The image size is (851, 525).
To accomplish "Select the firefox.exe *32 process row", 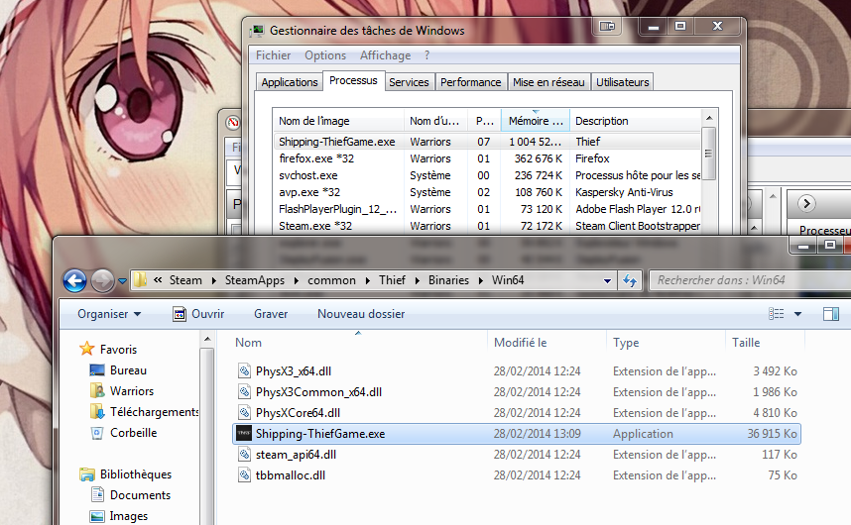I will pos(487,158).
